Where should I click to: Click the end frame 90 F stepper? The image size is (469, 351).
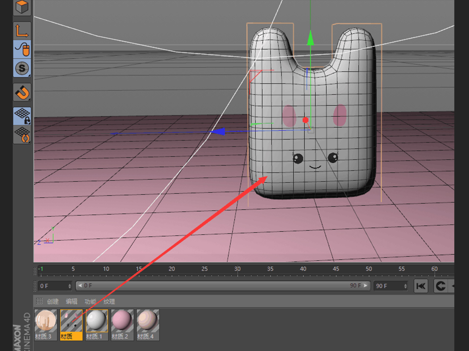pos(405,286)
